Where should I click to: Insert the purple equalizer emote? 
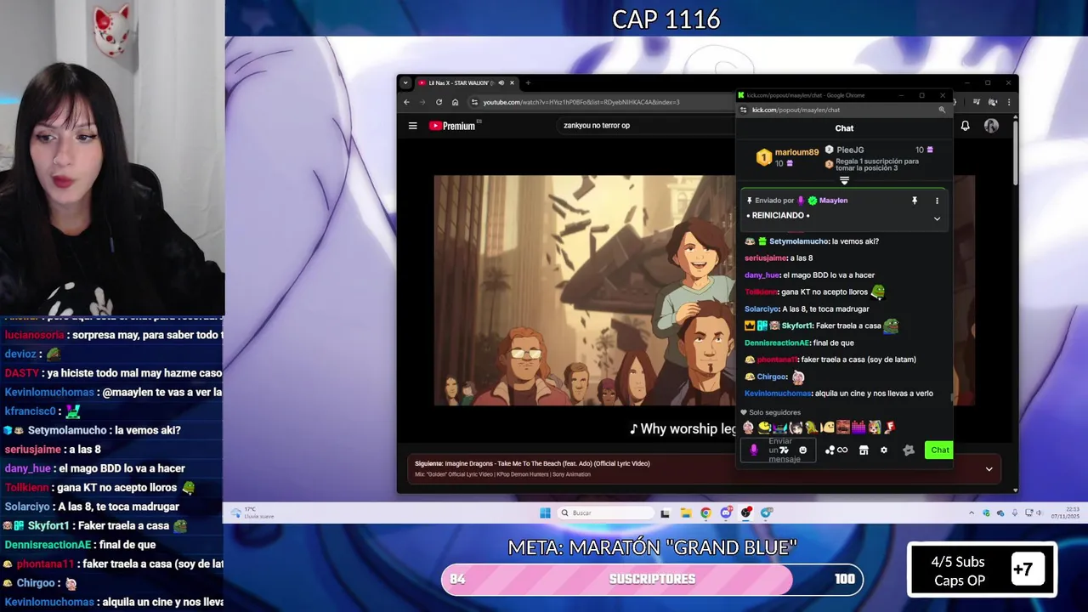pyautogui.click(x=858, y=428)
